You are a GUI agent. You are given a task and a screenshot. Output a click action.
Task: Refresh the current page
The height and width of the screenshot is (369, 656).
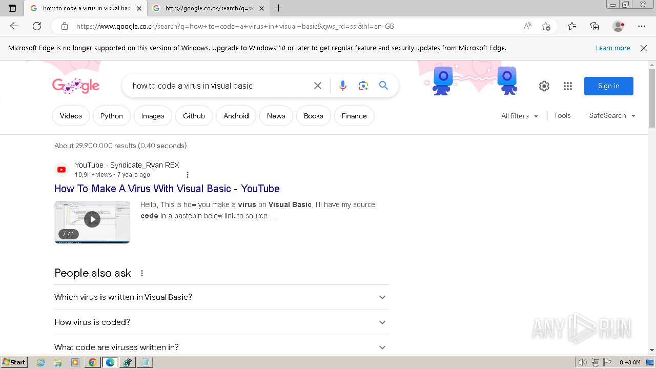(x=37, y=26)
